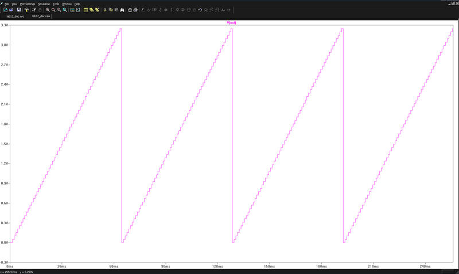Click the Open file toolbar icon
Image resolution: width=459 pixels, height=274 pixels.
pos(11,10)
